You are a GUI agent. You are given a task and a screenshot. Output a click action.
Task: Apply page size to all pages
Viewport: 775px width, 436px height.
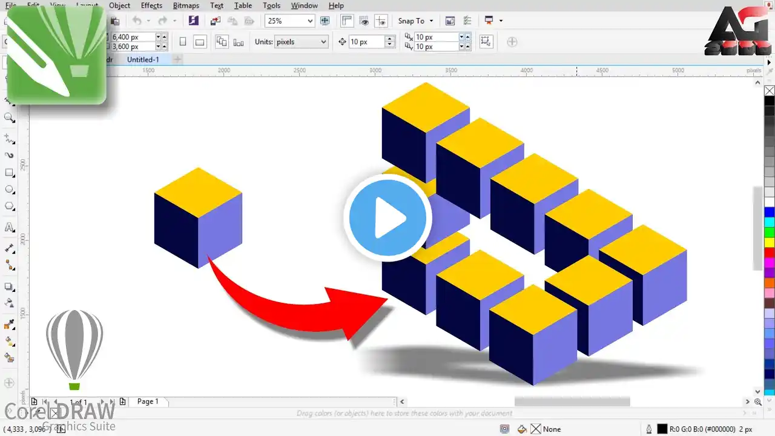coord(222,42)
